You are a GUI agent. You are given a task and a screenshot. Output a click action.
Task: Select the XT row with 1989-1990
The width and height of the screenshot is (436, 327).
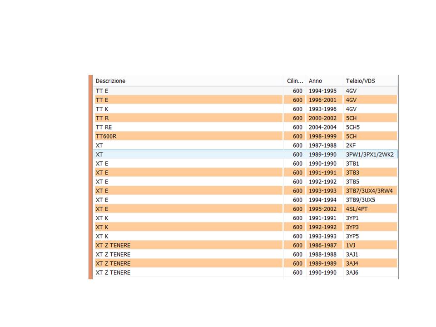pyautogui.click(x=246, y=154)
